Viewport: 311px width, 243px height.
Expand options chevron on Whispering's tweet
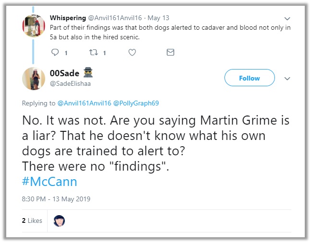click(x=287, y=19)
